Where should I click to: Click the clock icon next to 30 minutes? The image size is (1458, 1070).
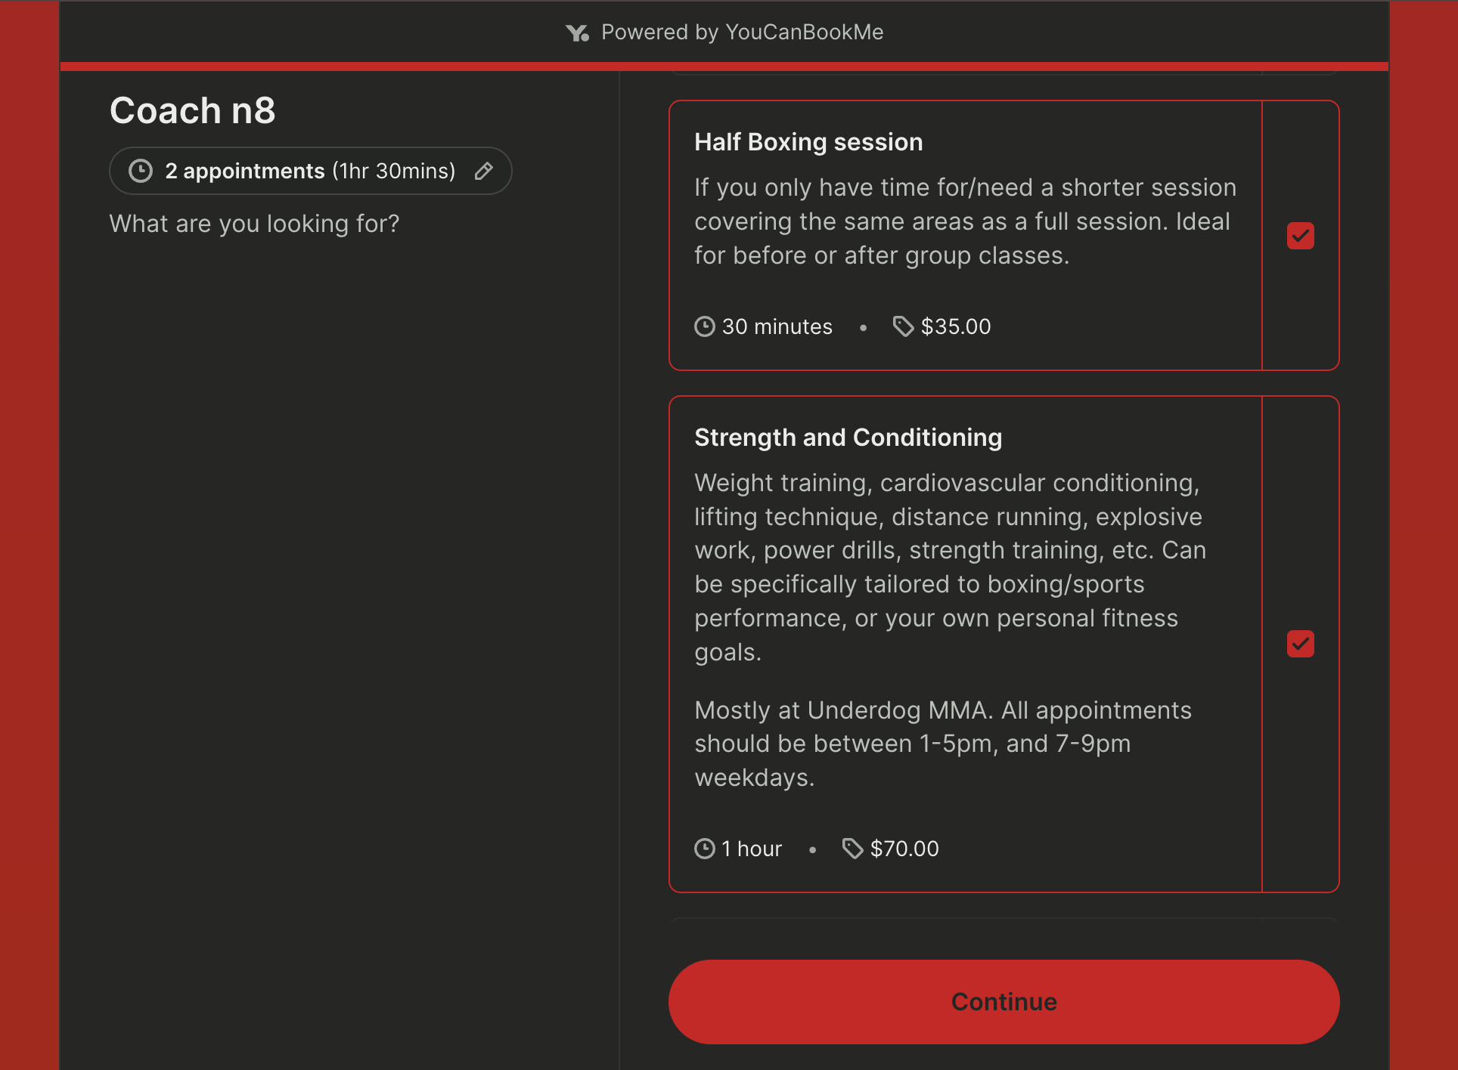click(704, 326)
